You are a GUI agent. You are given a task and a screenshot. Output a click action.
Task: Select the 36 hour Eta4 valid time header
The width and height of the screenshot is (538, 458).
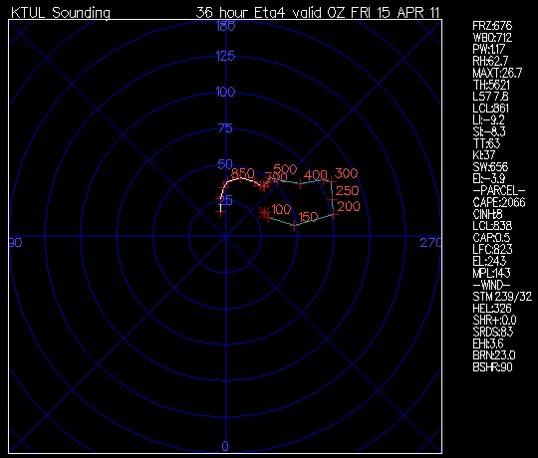pyautogui.click(x=318, y=13)
